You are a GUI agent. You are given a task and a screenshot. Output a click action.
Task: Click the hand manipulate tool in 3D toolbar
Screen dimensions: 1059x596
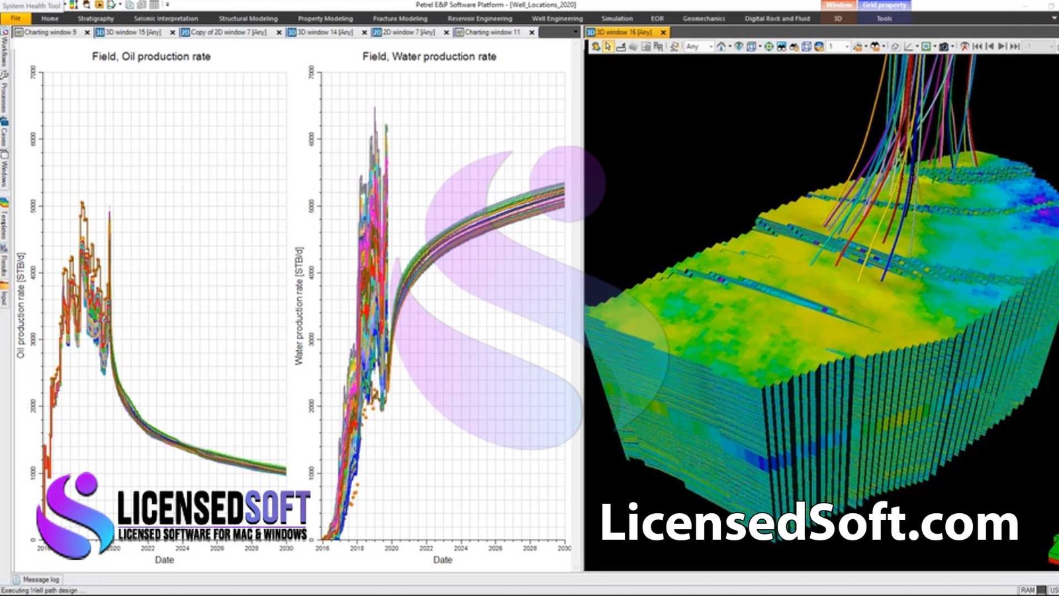click(596, 46)
